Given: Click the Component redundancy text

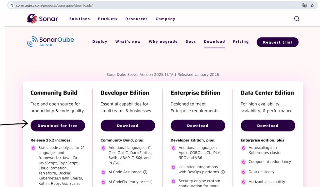Looking at the screenshot, I should [x=270, y=162].
